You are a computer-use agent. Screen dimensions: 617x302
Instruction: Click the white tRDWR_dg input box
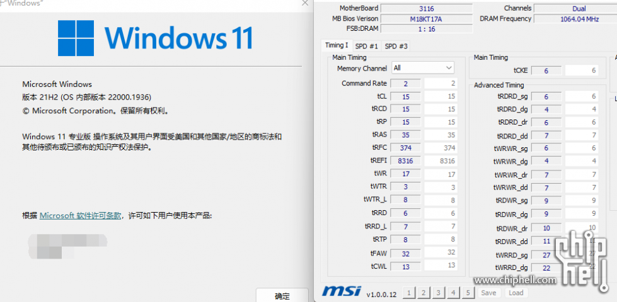click(582, 214)
